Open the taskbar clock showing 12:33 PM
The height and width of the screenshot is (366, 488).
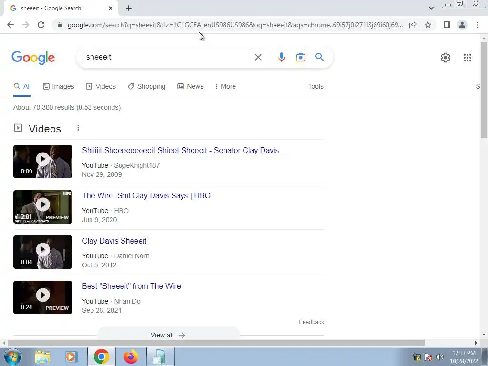(464, 357)
